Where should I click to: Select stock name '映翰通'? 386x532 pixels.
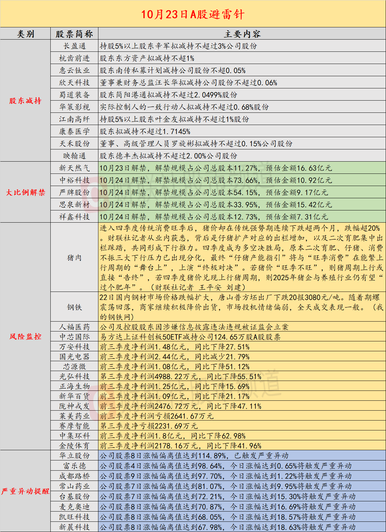pyautogui.click(x=74, y=156)
